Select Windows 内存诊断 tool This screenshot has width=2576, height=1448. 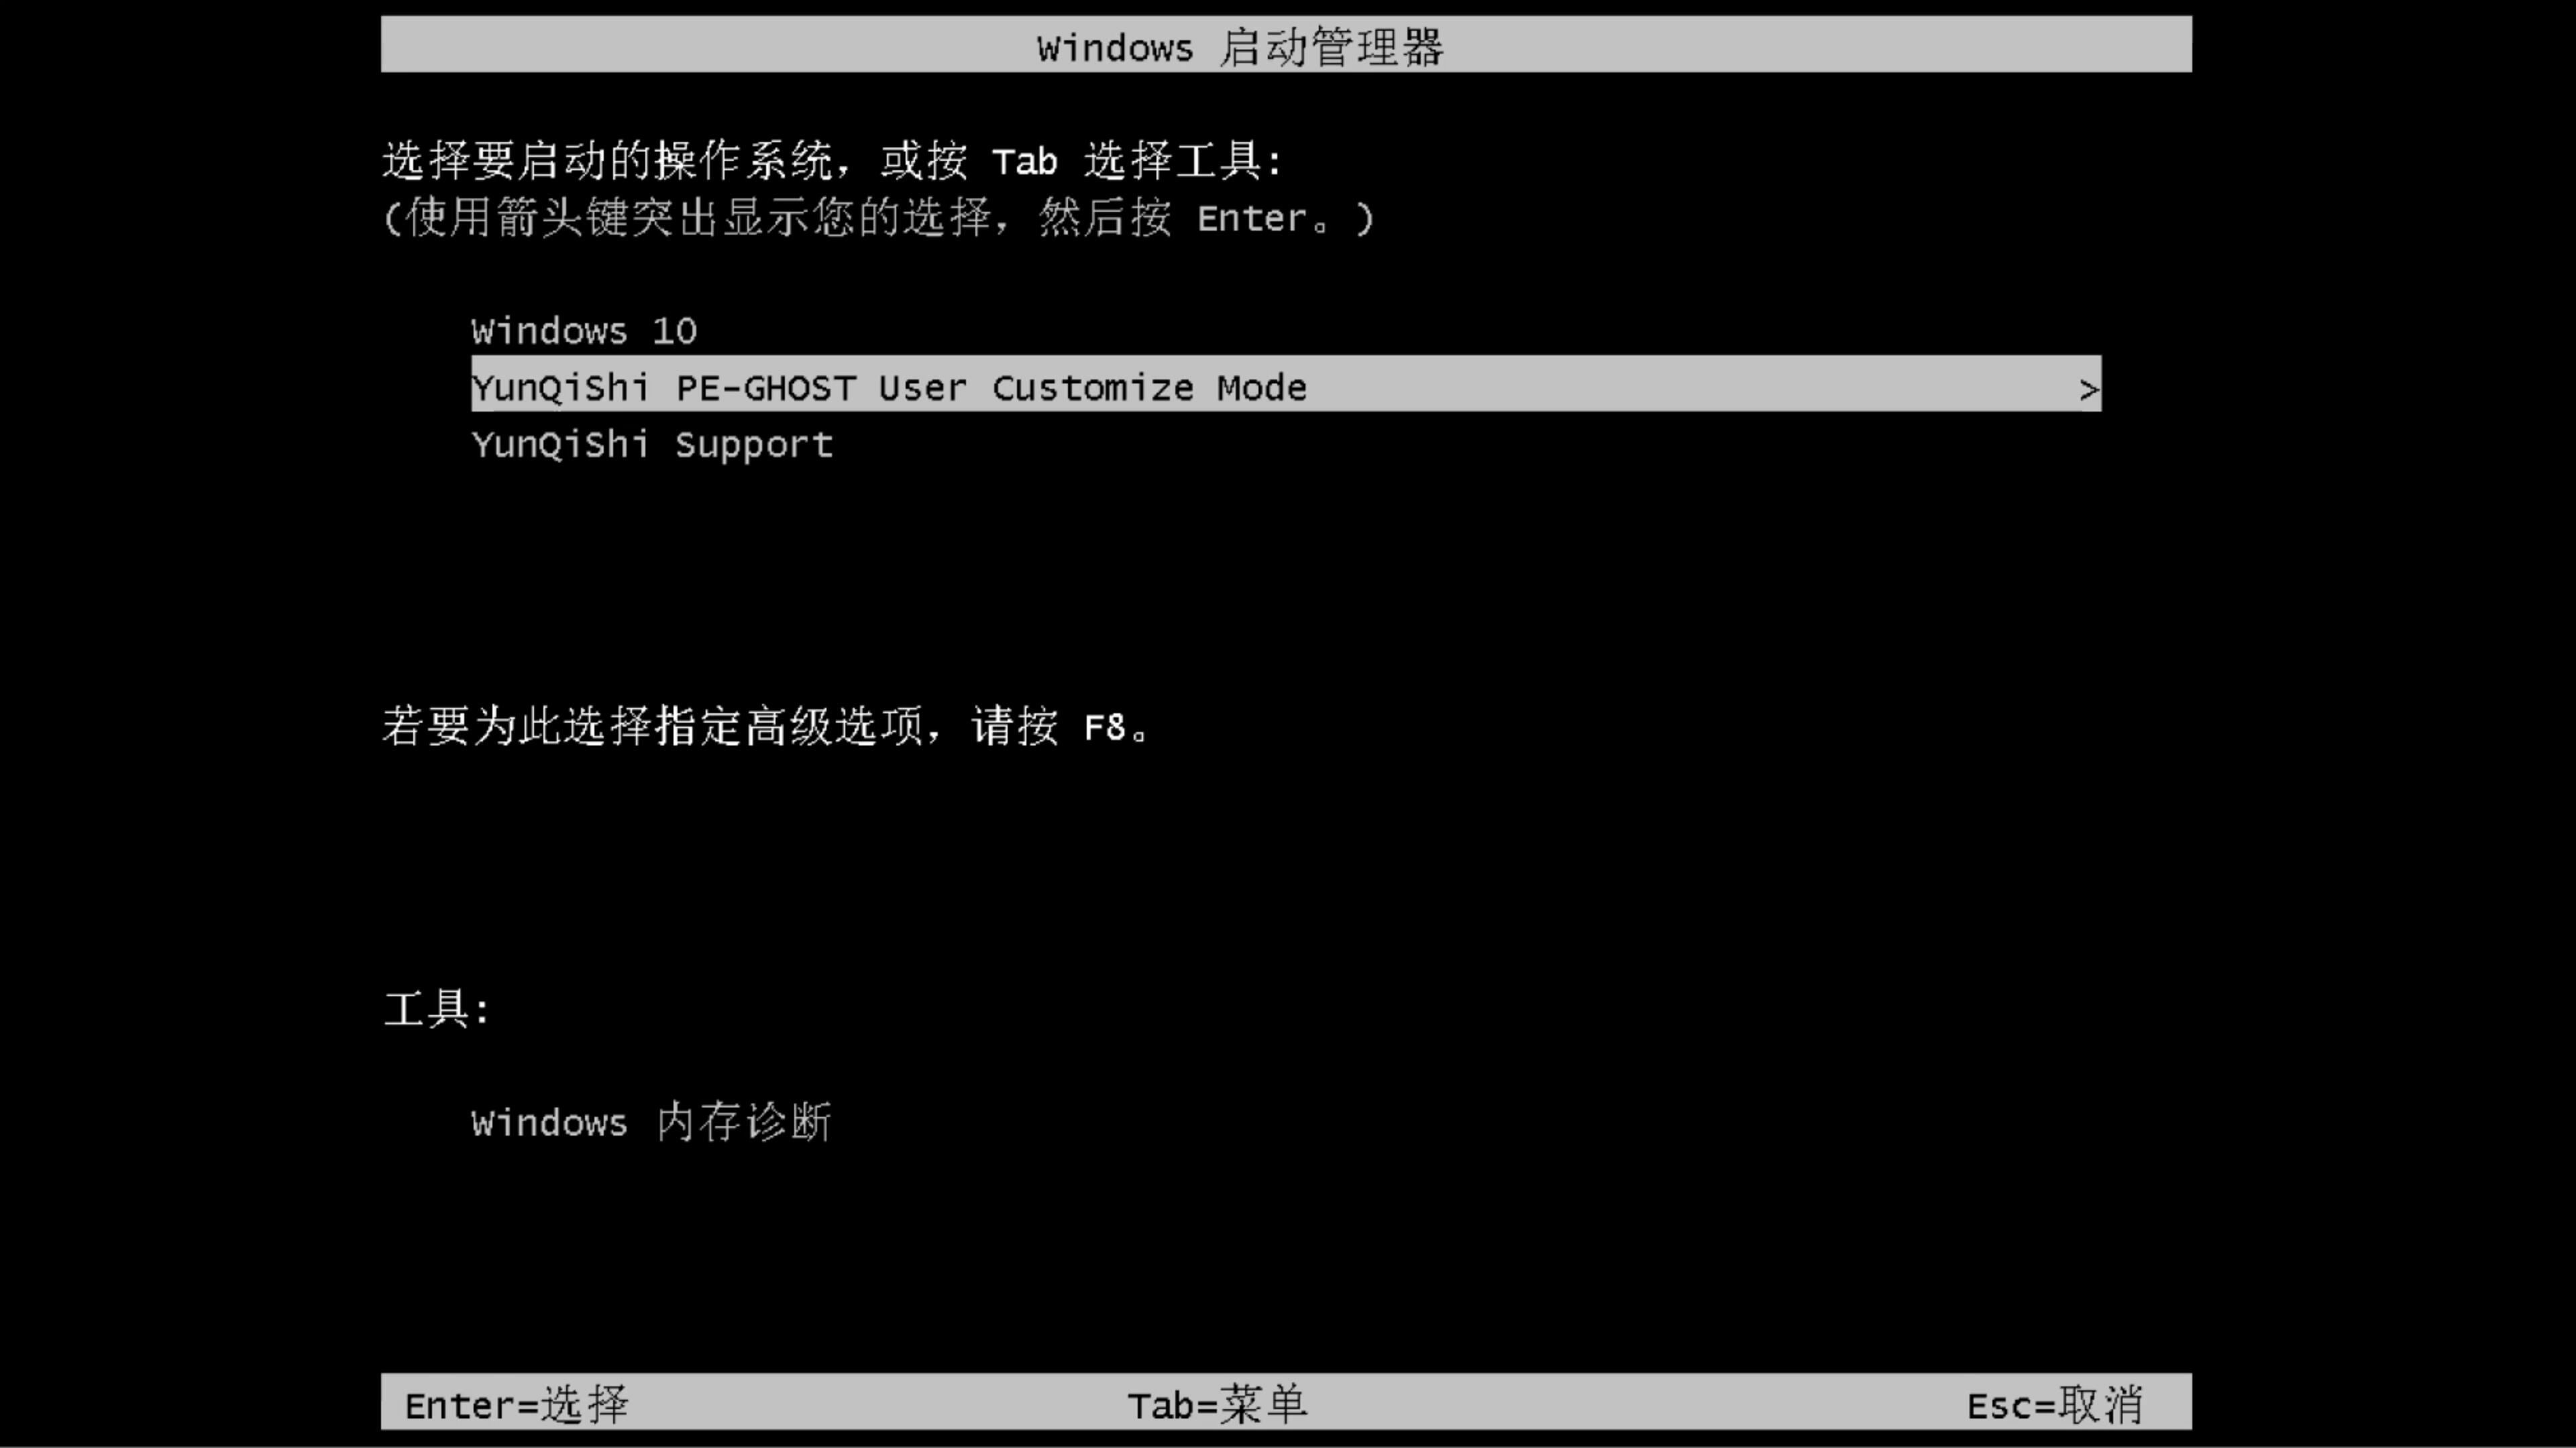(x=651, y=1123)
